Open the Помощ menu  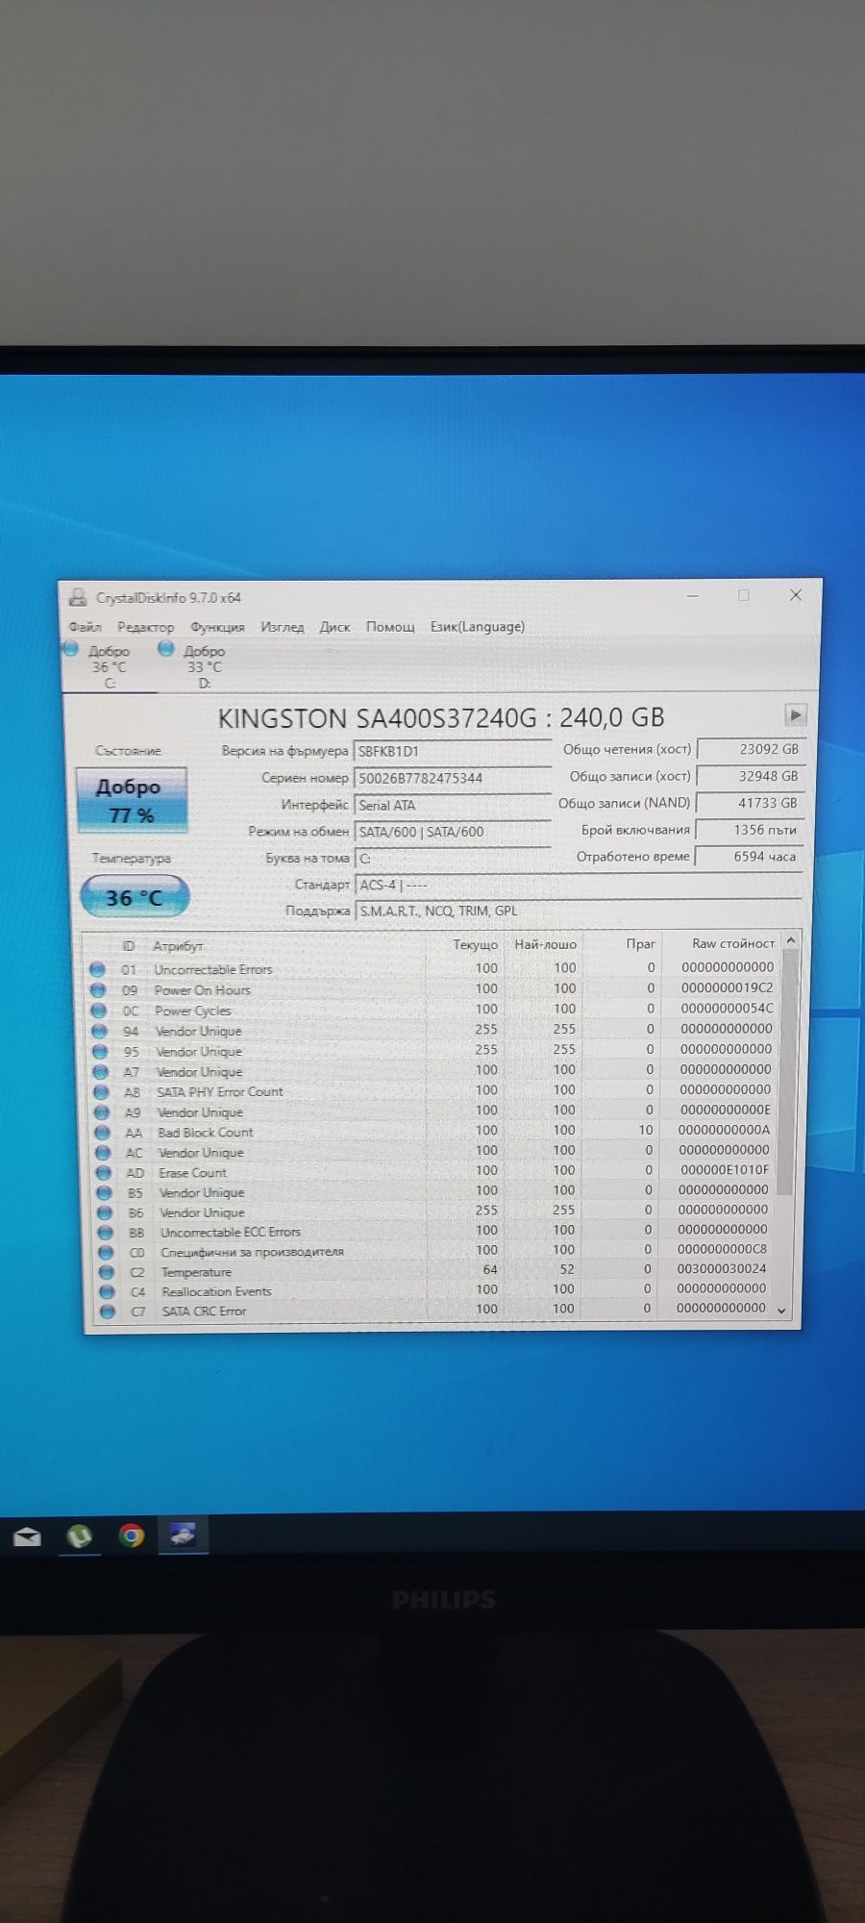click(x=390, y=627)
